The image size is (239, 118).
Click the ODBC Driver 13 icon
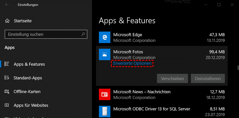pyautogui.click(x=105, y=112)
